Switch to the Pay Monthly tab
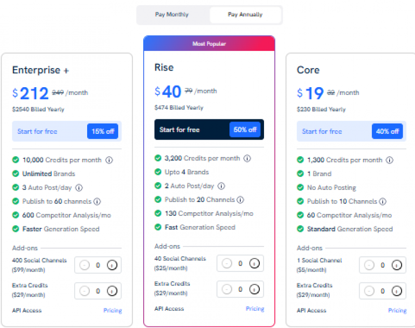This screenshot has width=415, height=328. (172, 15)
